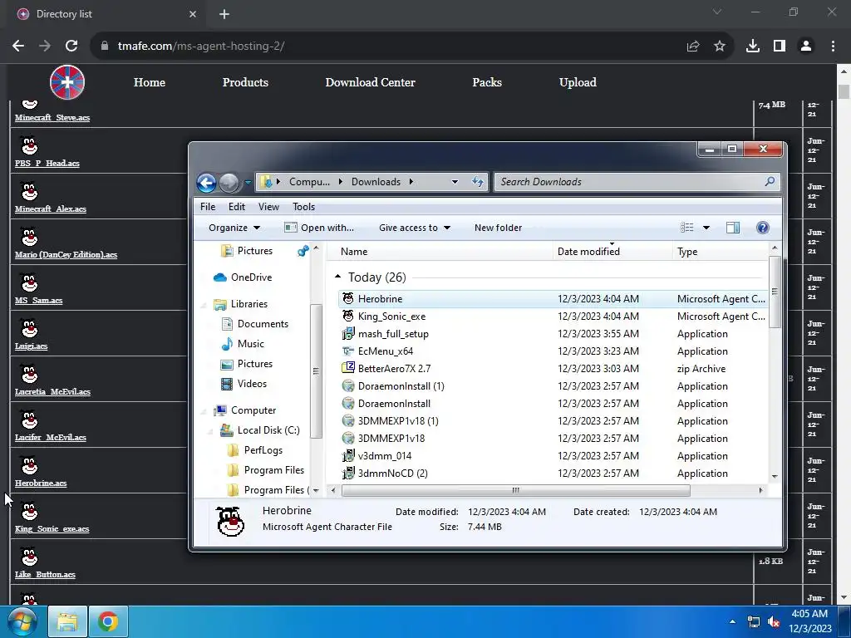Click the Chrome address bar URL
The image size is (851, 638).
(201, 47)
